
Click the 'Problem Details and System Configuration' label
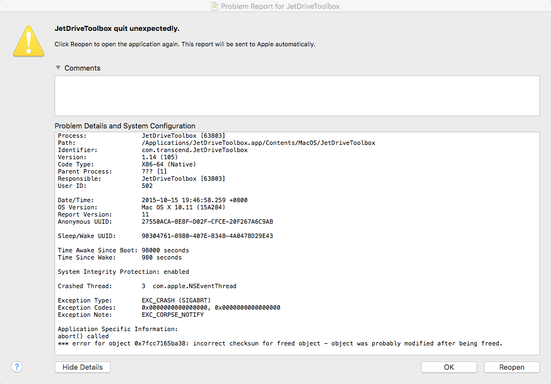125,126
